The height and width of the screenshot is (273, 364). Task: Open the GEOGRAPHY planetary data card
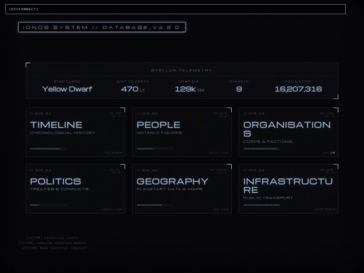point(182,189)
